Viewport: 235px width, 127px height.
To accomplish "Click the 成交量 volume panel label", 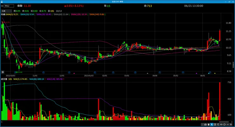I will tap(4, 79).
